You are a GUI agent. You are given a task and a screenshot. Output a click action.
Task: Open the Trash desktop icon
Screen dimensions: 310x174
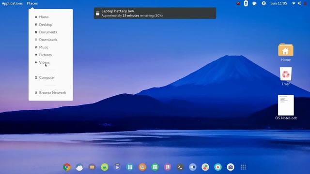pyautogui.click(x=286, y=76)
